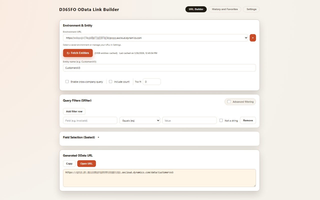This screenshot has width=320, height=200.
Task: Switch to the URL Builder tab
Action: pos(196,9)
